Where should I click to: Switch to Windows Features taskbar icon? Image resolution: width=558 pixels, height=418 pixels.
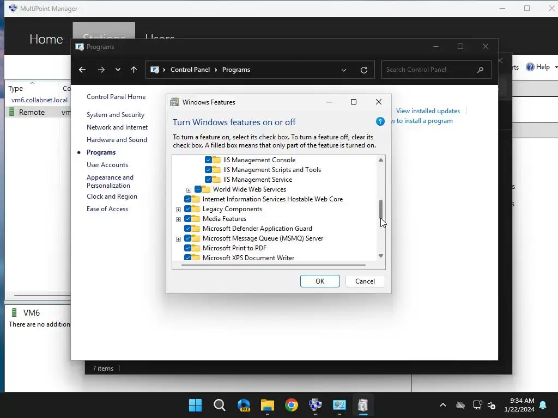pyautogui.click(x=363, y=405)
